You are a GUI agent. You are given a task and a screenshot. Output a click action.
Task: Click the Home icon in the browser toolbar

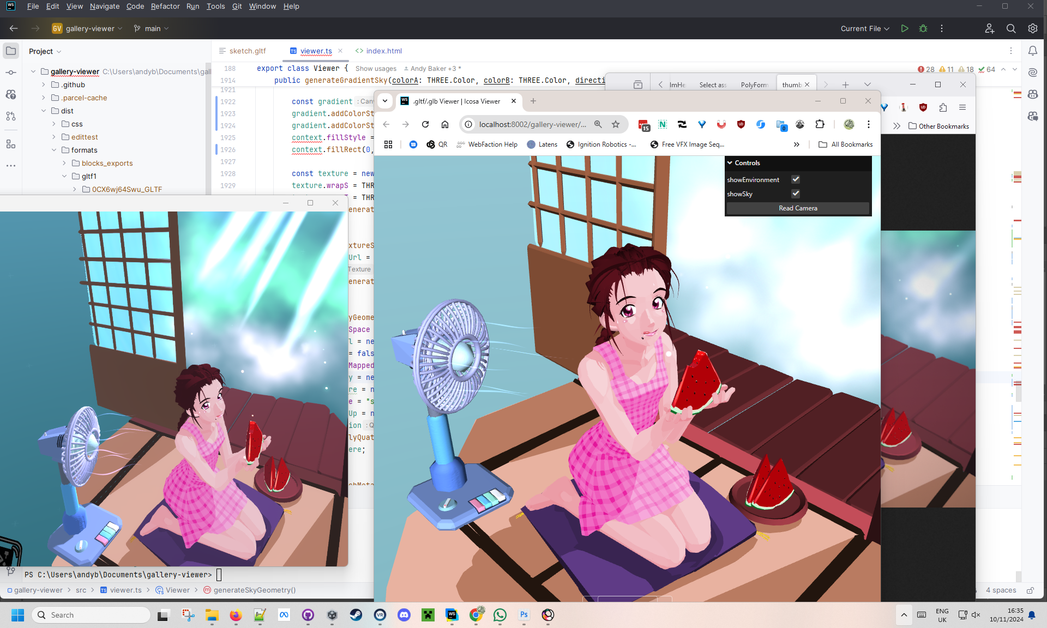(x=445, y=124)
